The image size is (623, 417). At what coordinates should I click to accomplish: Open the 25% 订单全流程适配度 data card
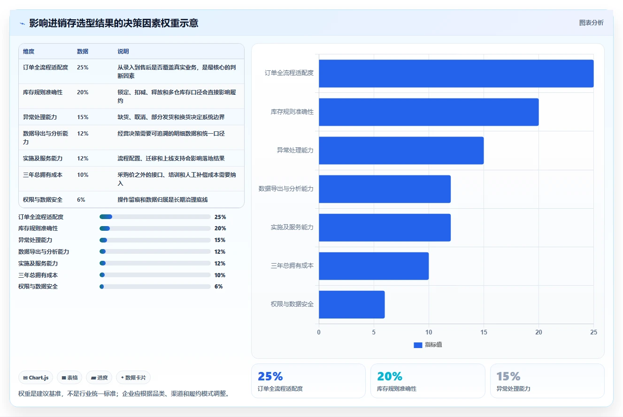[x=308, y=381]
